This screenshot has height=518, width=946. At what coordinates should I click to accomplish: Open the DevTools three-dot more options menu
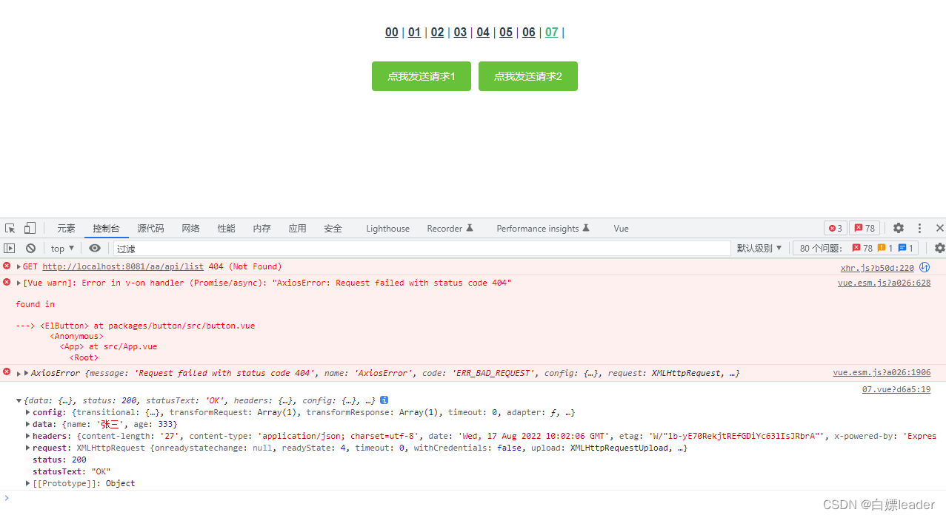click(x=919, y=229)
